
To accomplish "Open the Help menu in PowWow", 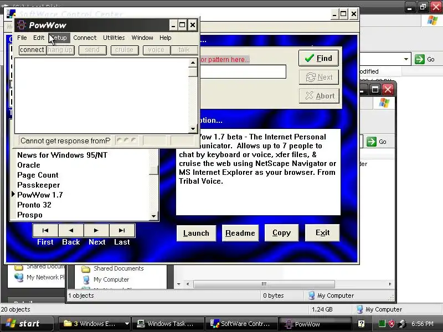I will (165, 38).
